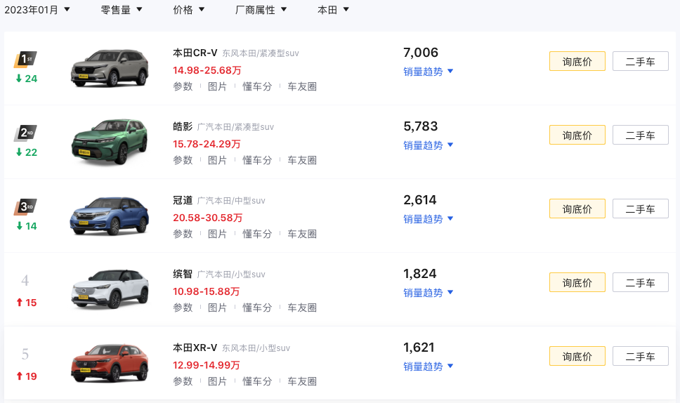
Task: Open 参数 link for 本田CR-V
Action: pos(183,86)
